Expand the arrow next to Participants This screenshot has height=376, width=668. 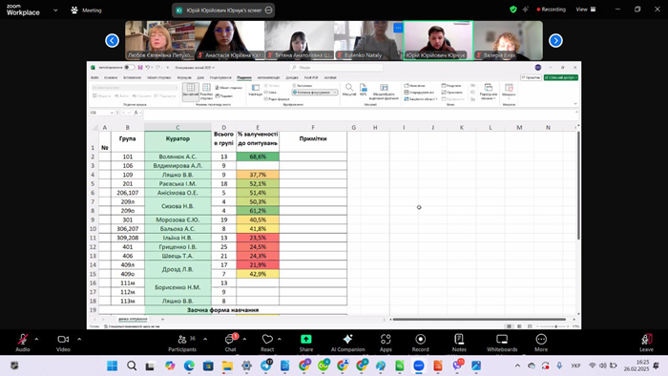[205, 340]
